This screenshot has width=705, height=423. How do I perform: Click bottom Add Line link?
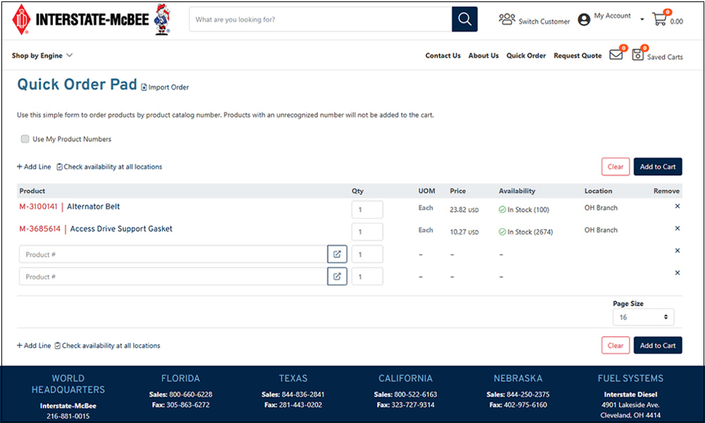(34, 345)
